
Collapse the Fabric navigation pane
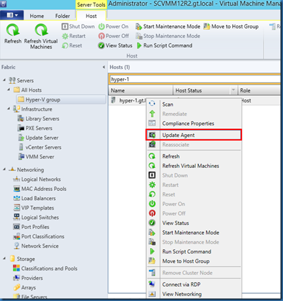click(104, 67)
